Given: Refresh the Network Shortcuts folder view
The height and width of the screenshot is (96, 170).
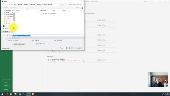Looking at the screenshot, I should tap(63, 5).
